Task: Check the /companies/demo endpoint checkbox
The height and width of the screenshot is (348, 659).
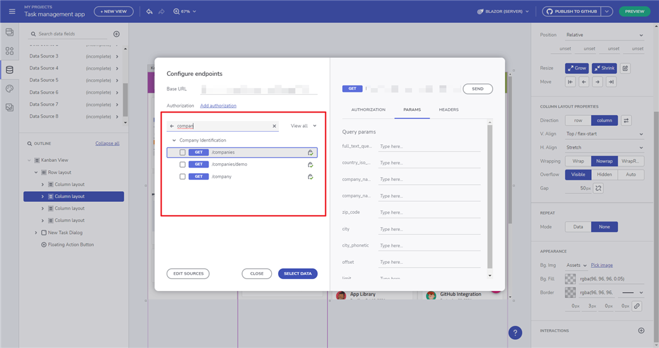Action: click(182, 165)
